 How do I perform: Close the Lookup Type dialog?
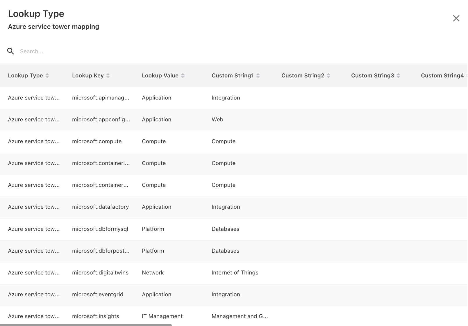(x=456, y=18)
